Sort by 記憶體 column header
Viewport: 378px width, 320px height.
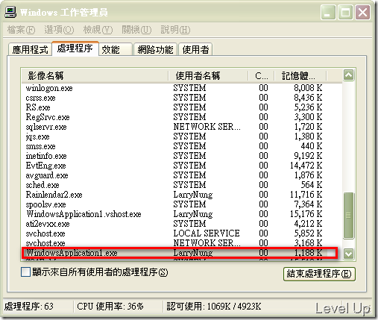pyautogui.click(x=300, y=75)
